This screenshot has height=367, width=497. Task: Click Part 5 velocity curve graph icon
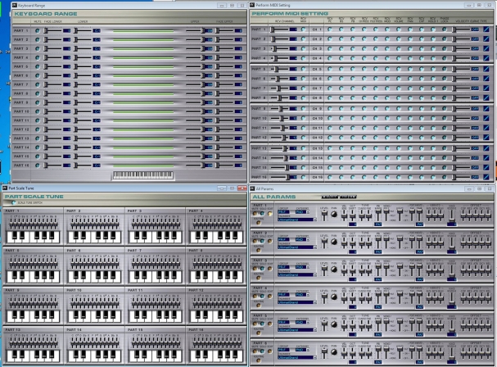(486, 69)
